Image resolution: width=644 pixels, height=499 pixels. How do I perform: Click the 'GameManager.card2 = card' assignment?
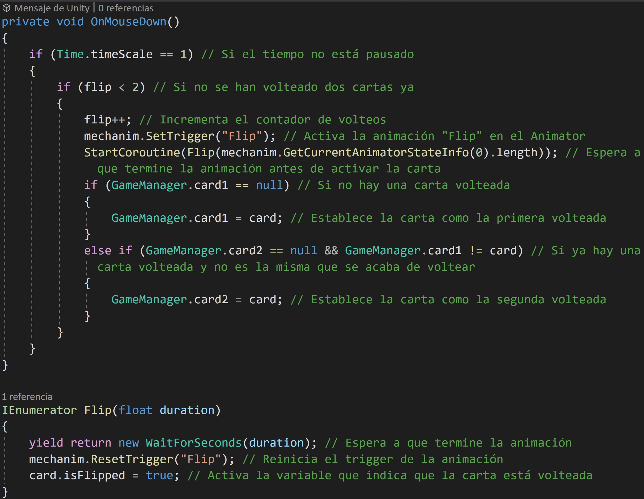click(x=196, y=300)
